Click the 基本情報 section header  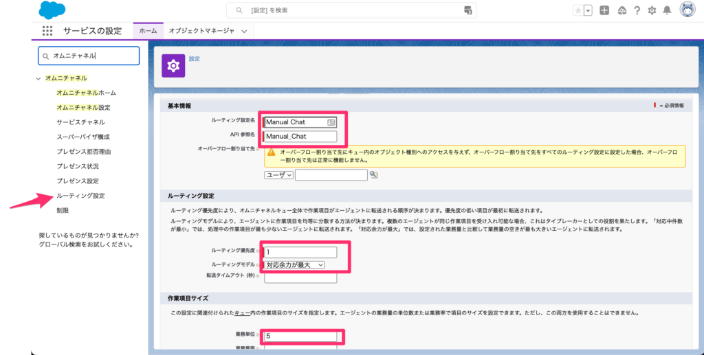[179, 106]
